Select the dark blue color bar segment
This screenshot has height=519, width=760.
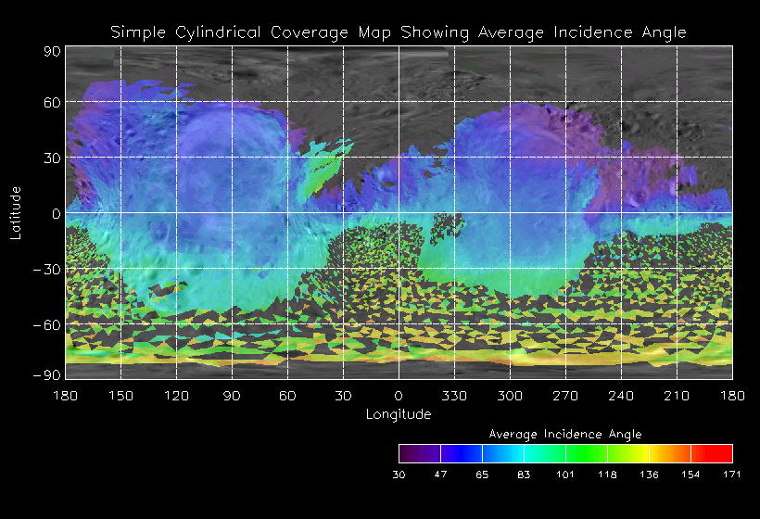click(461, 453)
